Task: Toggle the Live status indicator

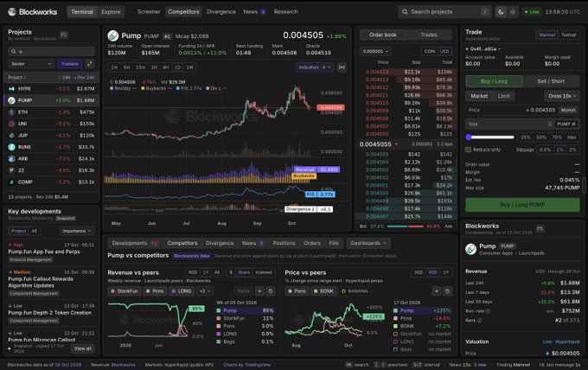Action: pos(532,12)
